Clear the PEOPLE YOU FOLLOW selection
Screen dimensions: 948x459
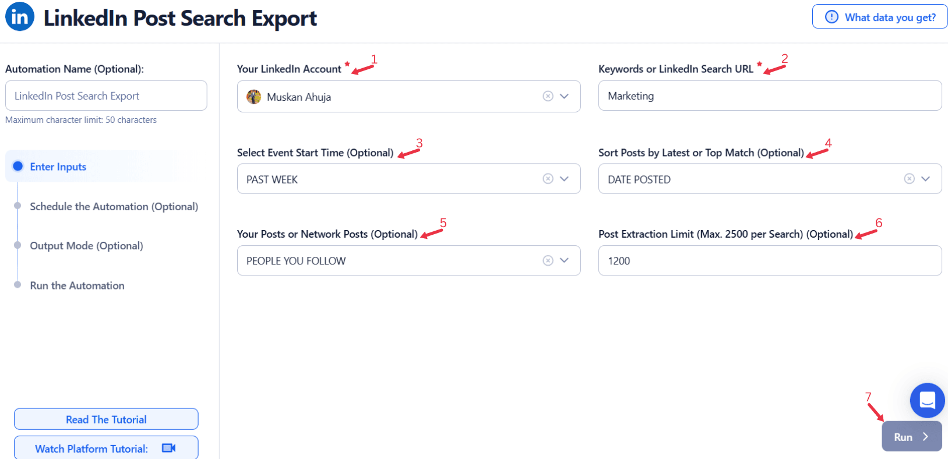tap(548, 260)
